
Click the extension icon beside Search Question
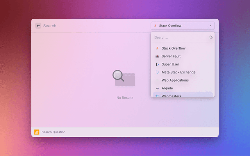pos(37,132)
